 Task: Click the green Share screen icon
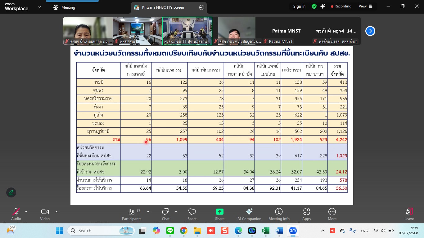point(219,212)
